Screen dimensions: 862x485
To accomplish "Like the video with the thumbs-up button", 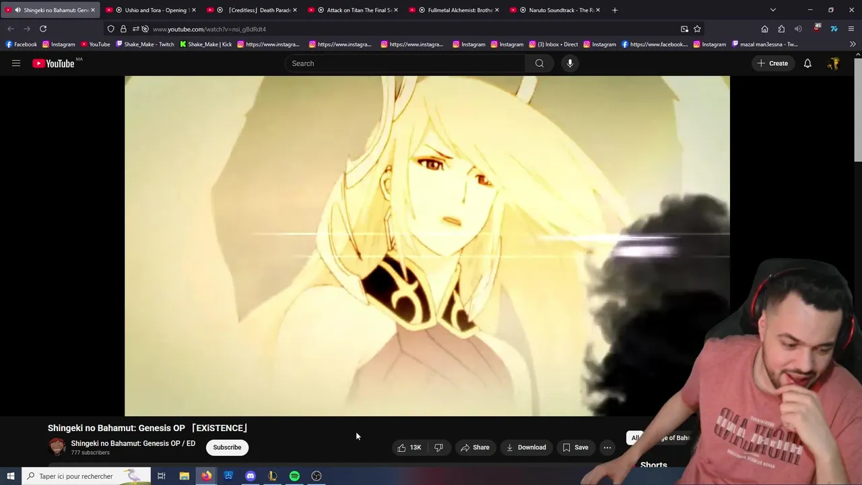I will [x=409, y=447].
